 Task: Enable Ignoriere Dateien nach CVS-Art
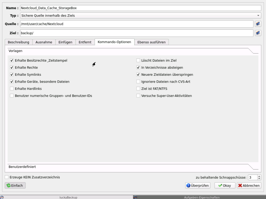(x=138, y=82)
